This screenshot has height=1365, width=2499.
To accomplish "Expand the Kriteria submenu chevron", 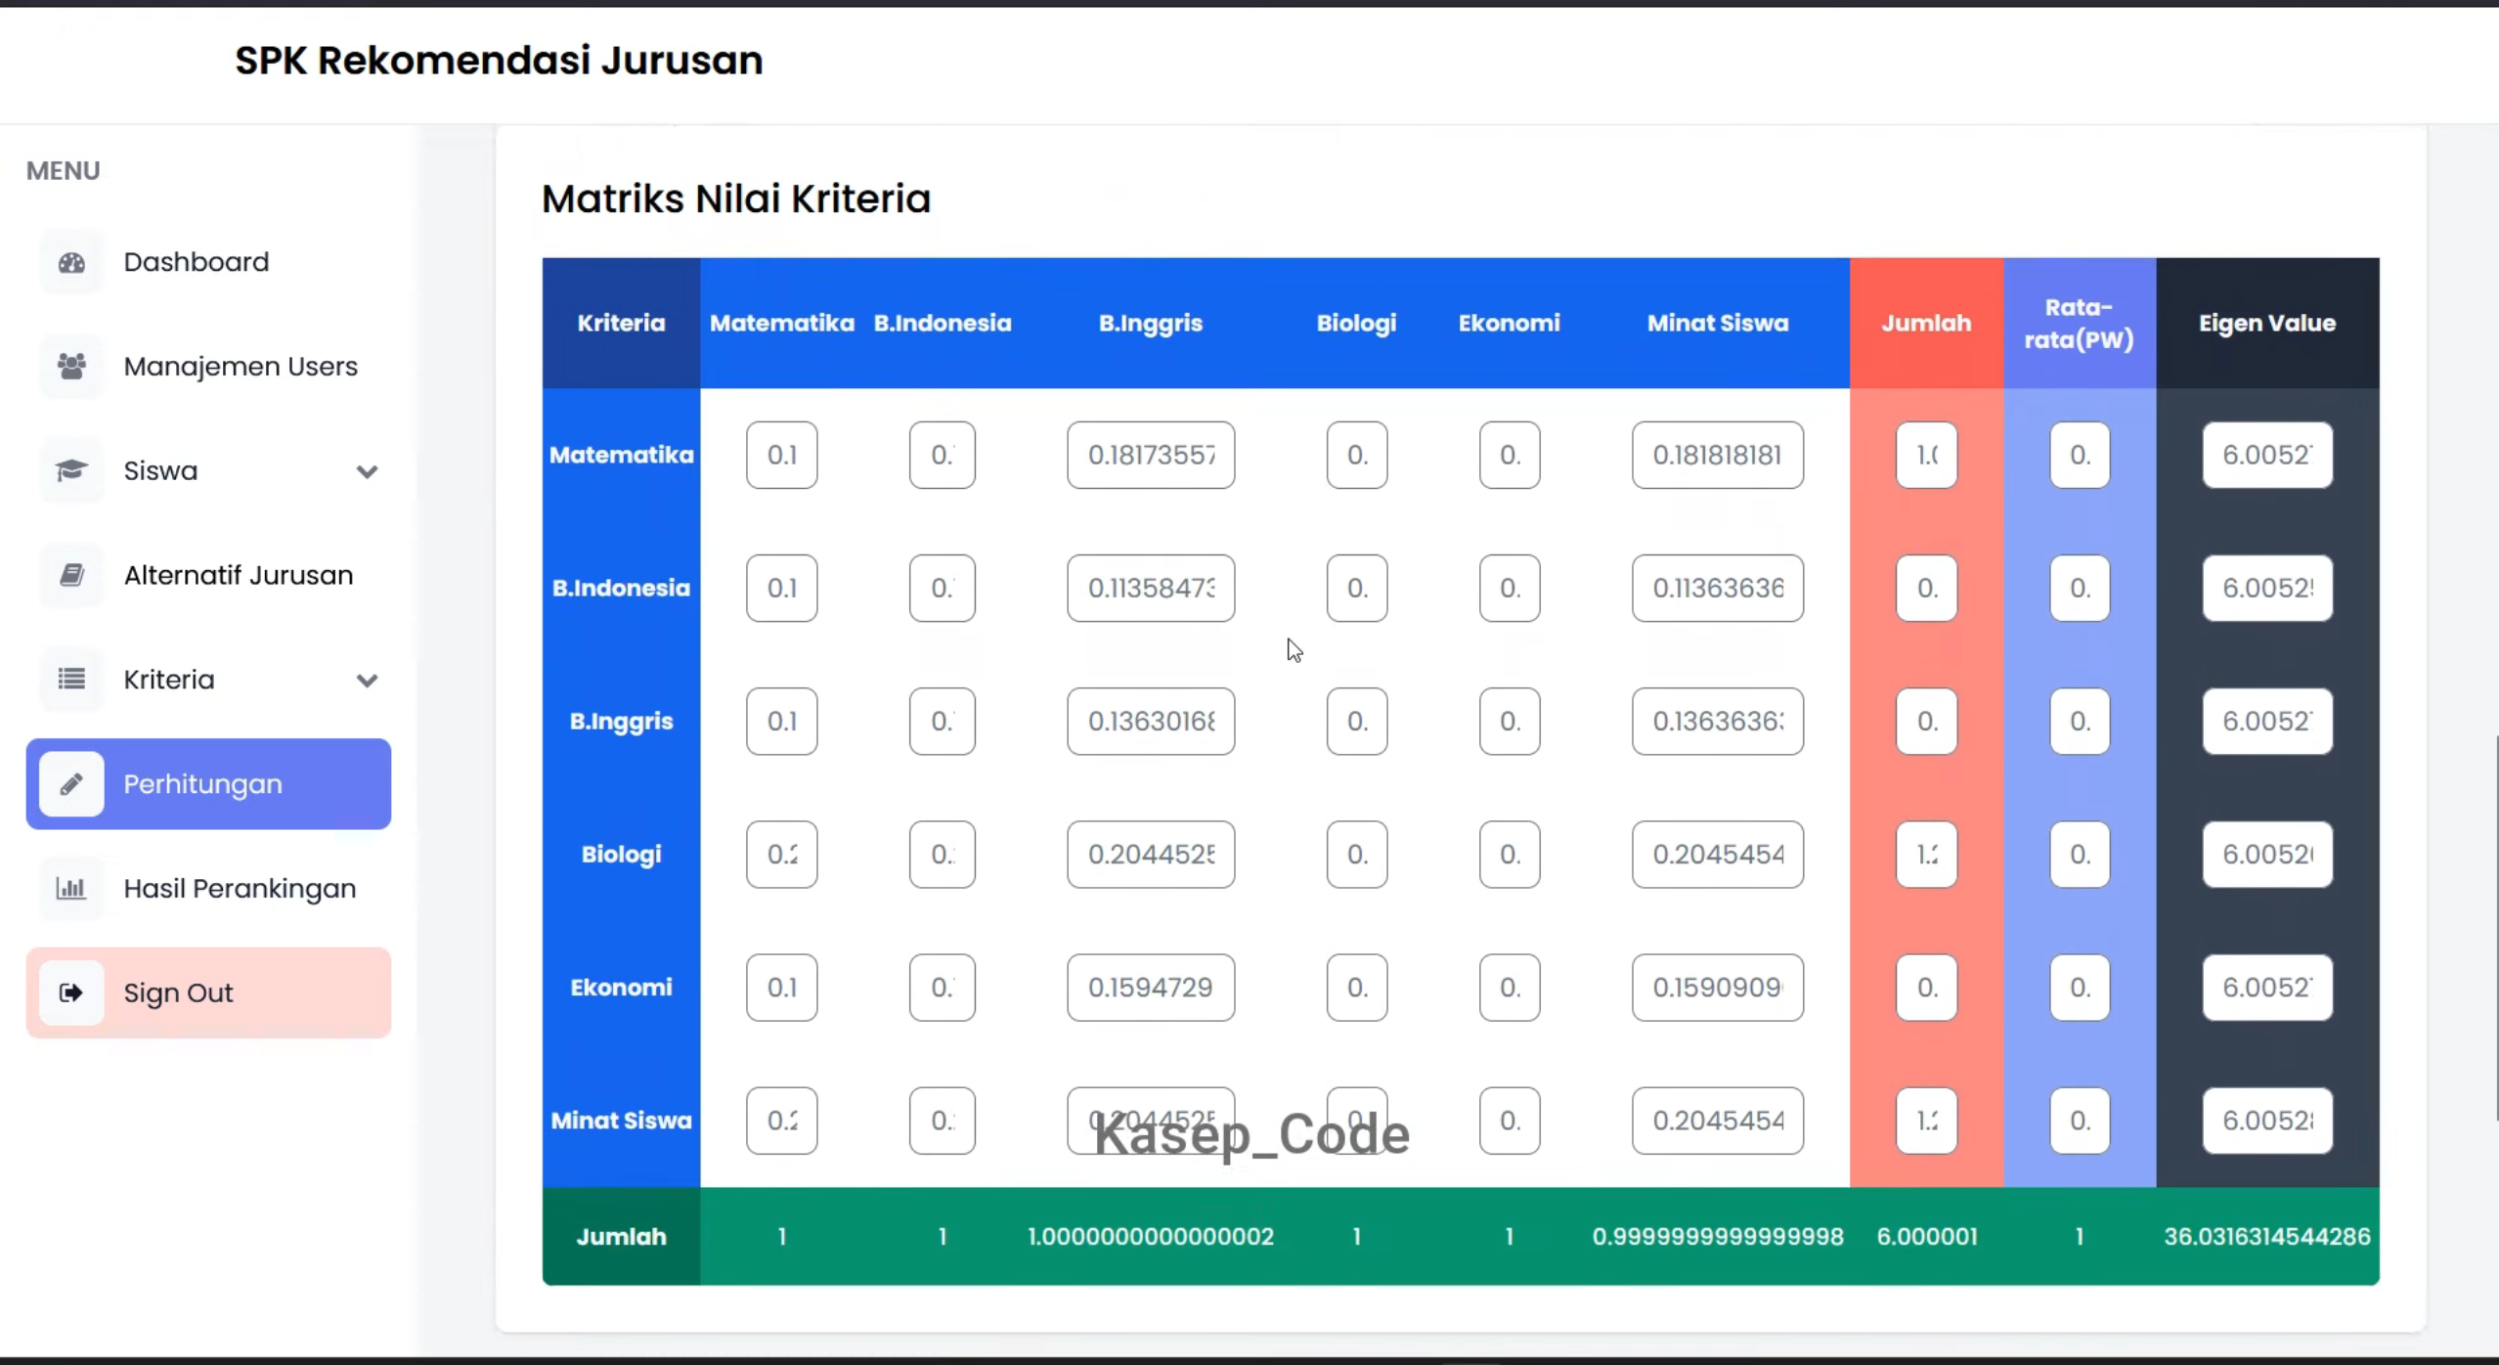I will tap(367, 681).
